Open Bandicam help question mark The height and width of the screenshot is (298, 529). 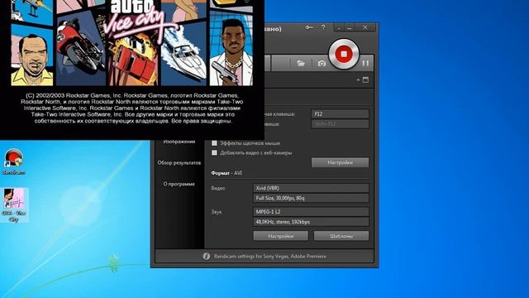[323, 27]
